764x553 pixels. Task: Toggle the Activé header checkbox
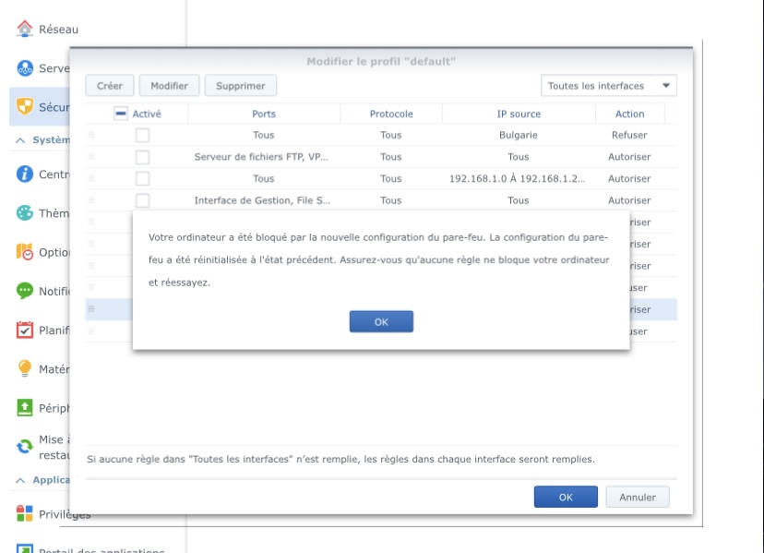tap(121, 114)
